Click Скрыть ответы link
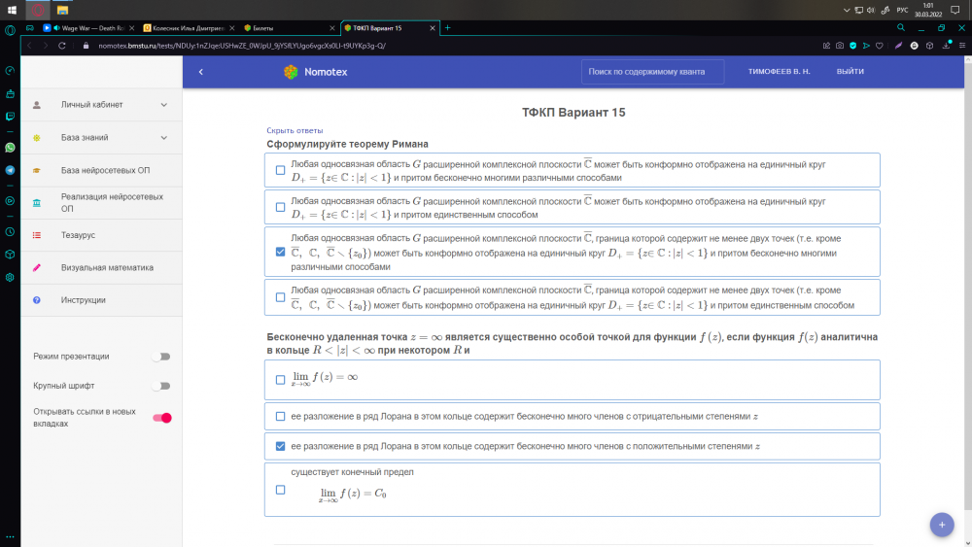 tap(295, 130)
